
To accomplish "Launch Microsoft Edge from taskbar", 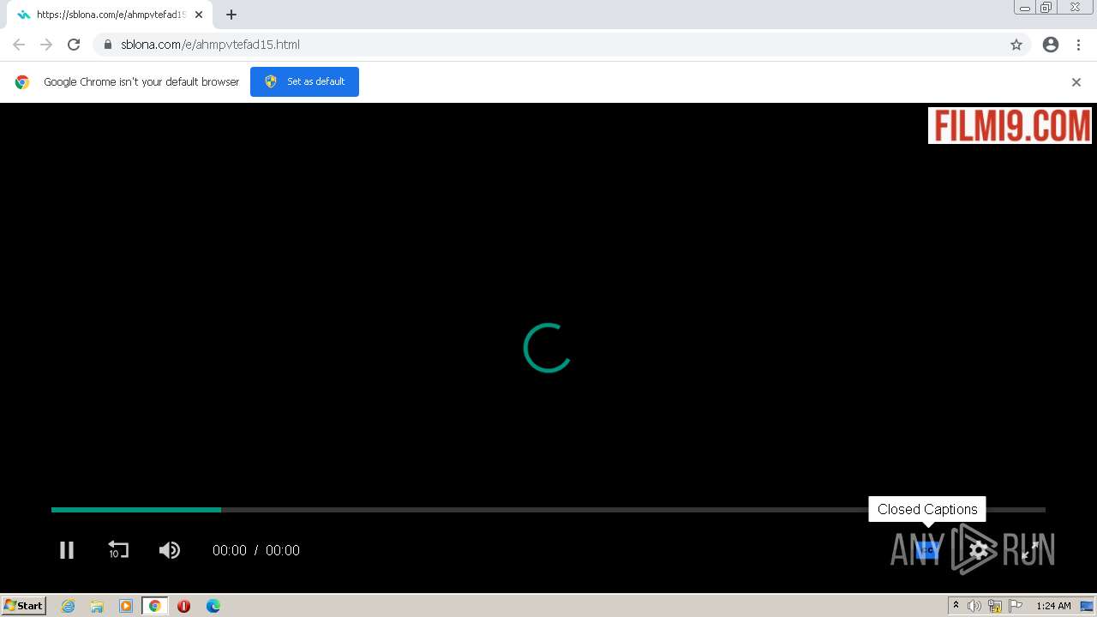I will click(213, 606).
